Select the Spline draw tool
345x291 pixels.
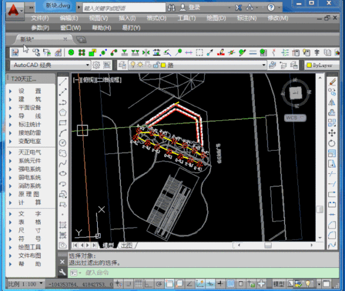pos(63,164)
